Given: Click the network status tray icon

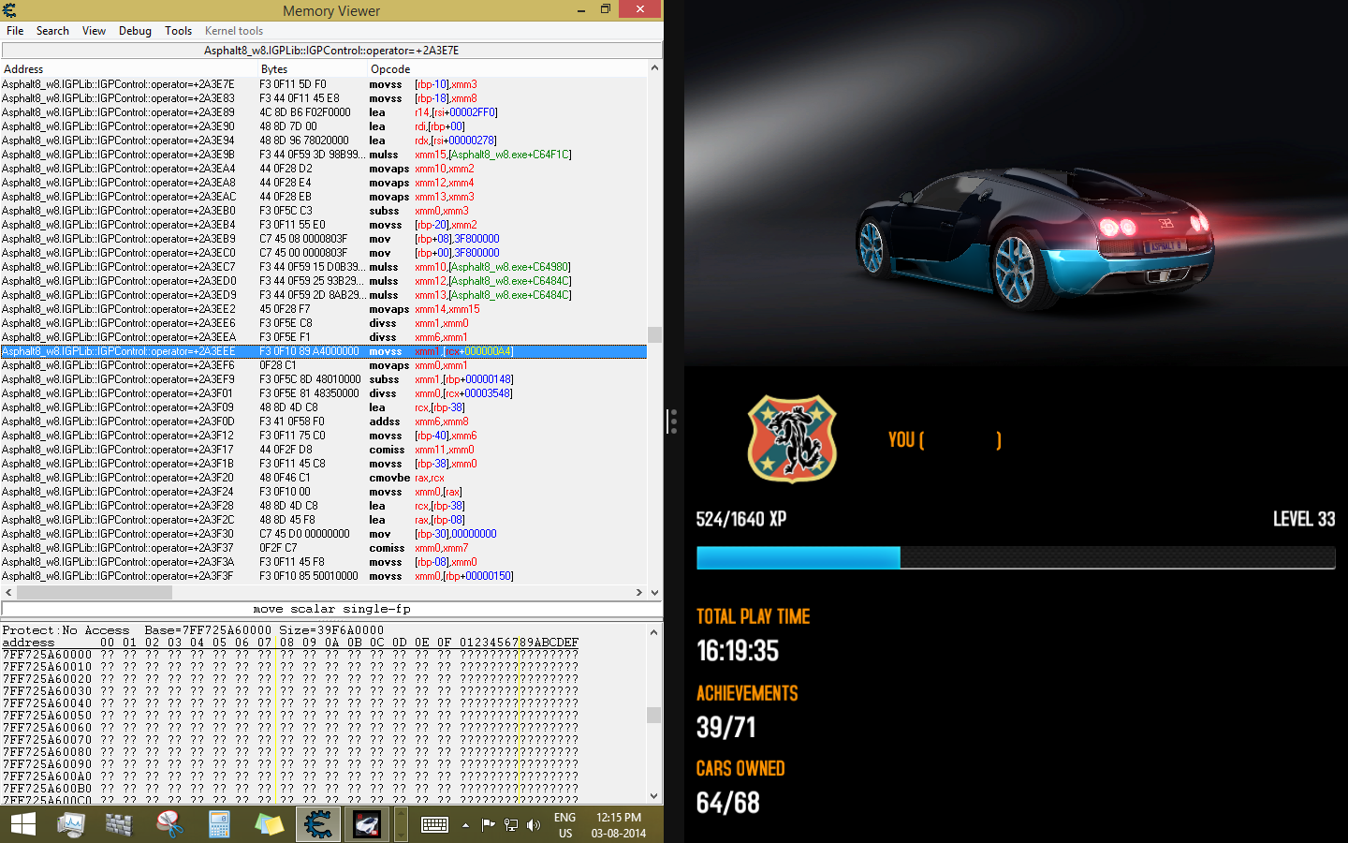Looking at the screenshot, I should 510,825.
